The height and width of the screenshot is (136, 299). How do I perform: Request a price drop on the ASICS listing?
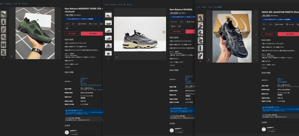(279, 24)
